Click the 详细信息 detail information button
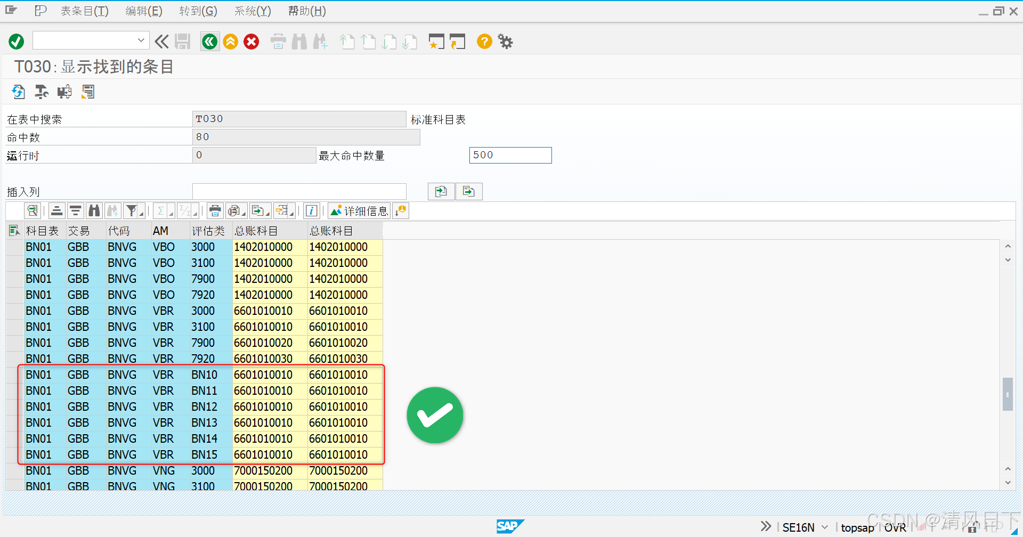The height and width of the screenshot is (537, 1023). pyautogui.click(x=359, y=210)
